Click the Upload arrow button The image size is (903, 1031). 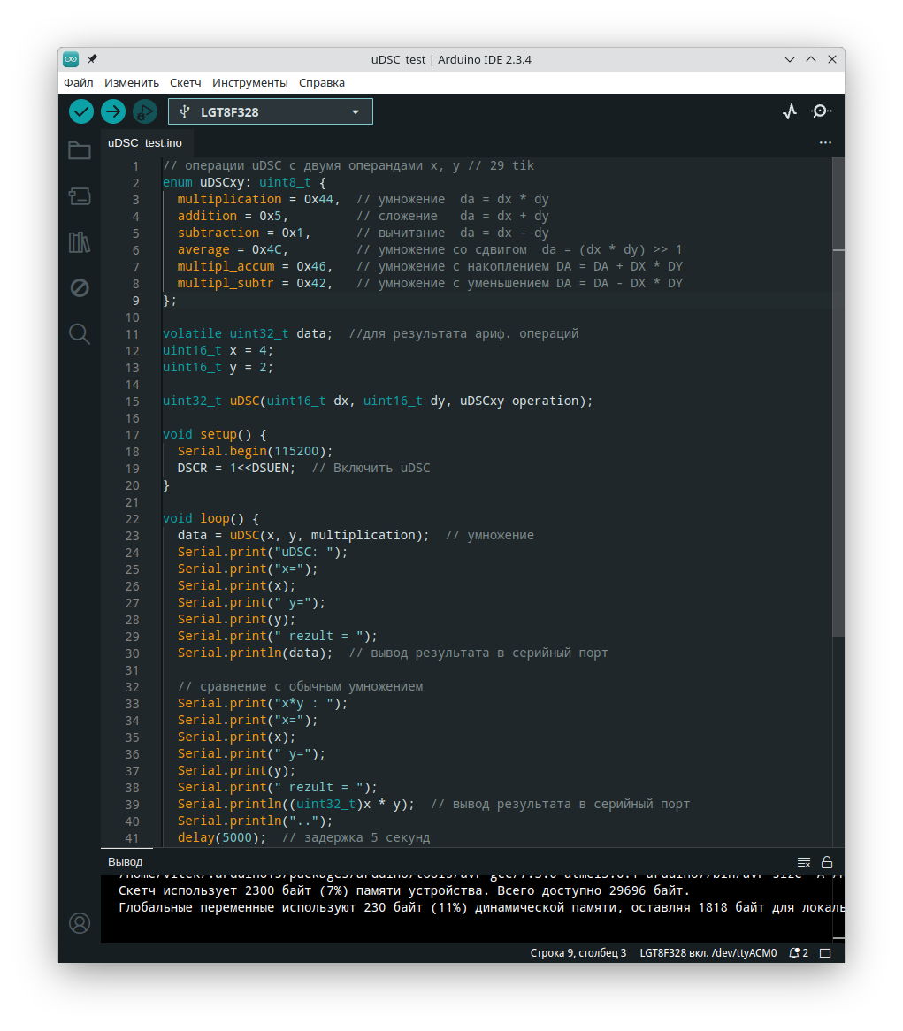pyautogui.click(x=113, y=111)
